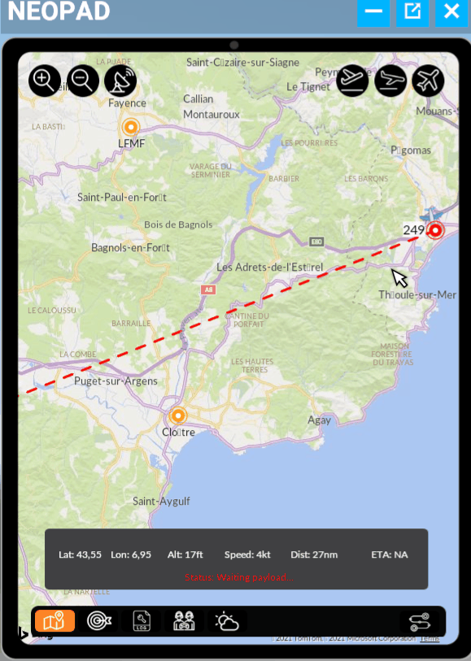471x661 pixels.
Task: Select the LFMF airport marker
Action: tap(131, 127)
